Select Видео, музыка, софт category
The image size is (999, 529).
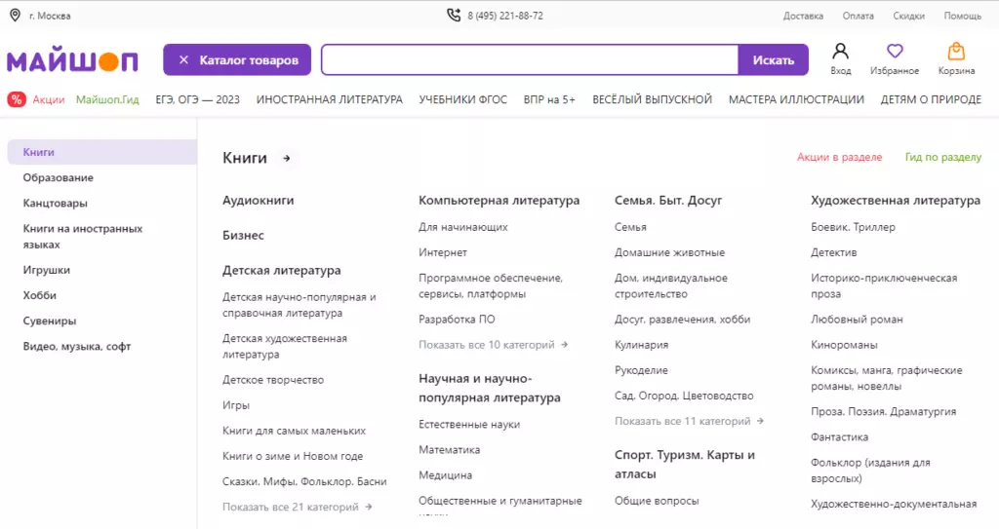click(77, 346)
